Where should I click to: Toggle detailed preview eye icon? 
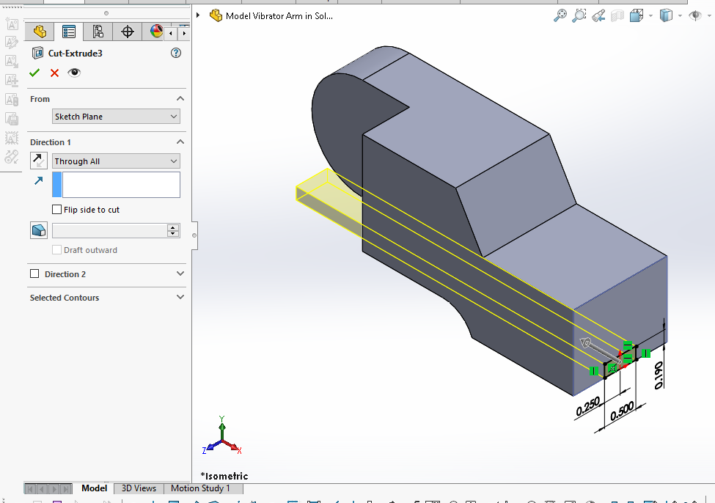tap(74, 73)
